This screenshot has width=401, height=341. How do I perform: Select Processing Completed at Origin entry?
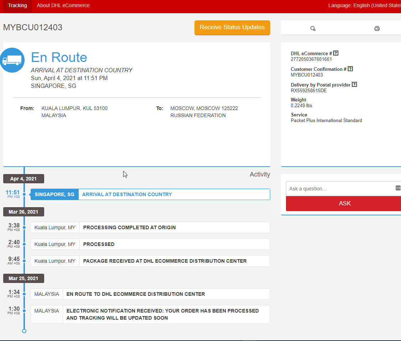[150, 227]
